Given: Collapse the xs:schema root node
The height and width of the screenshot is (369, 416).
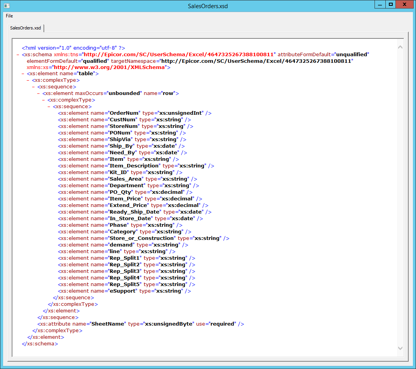Looking at the screenshot, I should pyautogui.click(x=18, y=55).
